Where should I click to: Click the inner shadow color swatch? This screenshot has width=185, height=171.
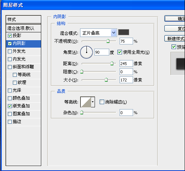point(123,32)
